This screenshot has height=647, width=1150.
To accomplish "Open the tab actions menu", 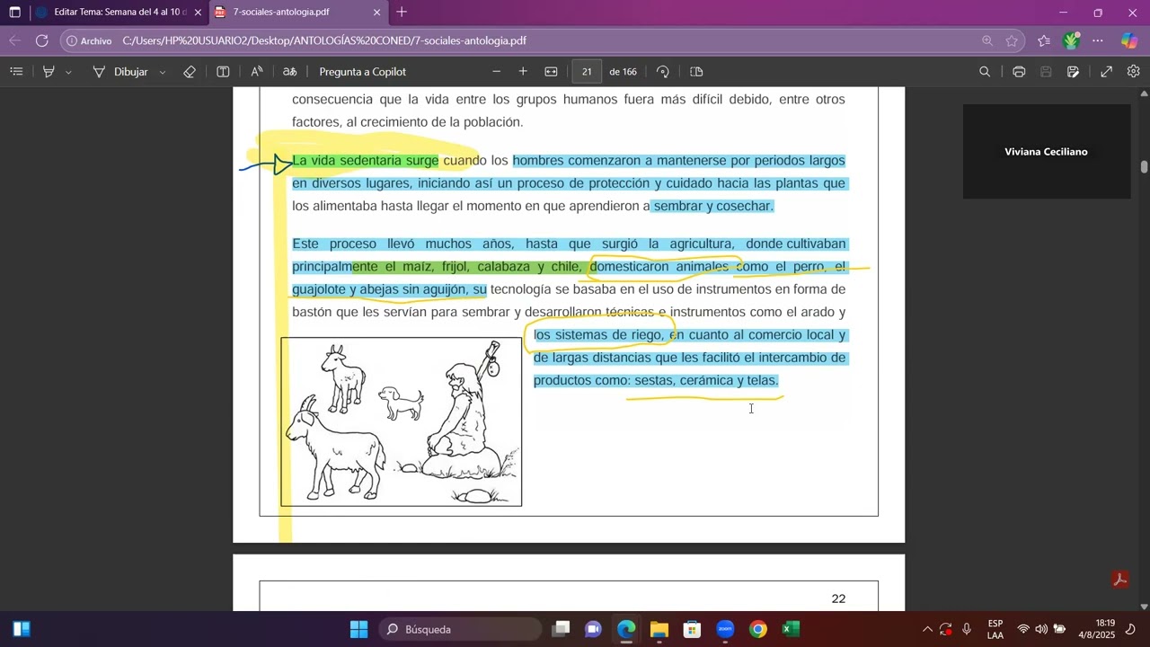I will (14, 13).
